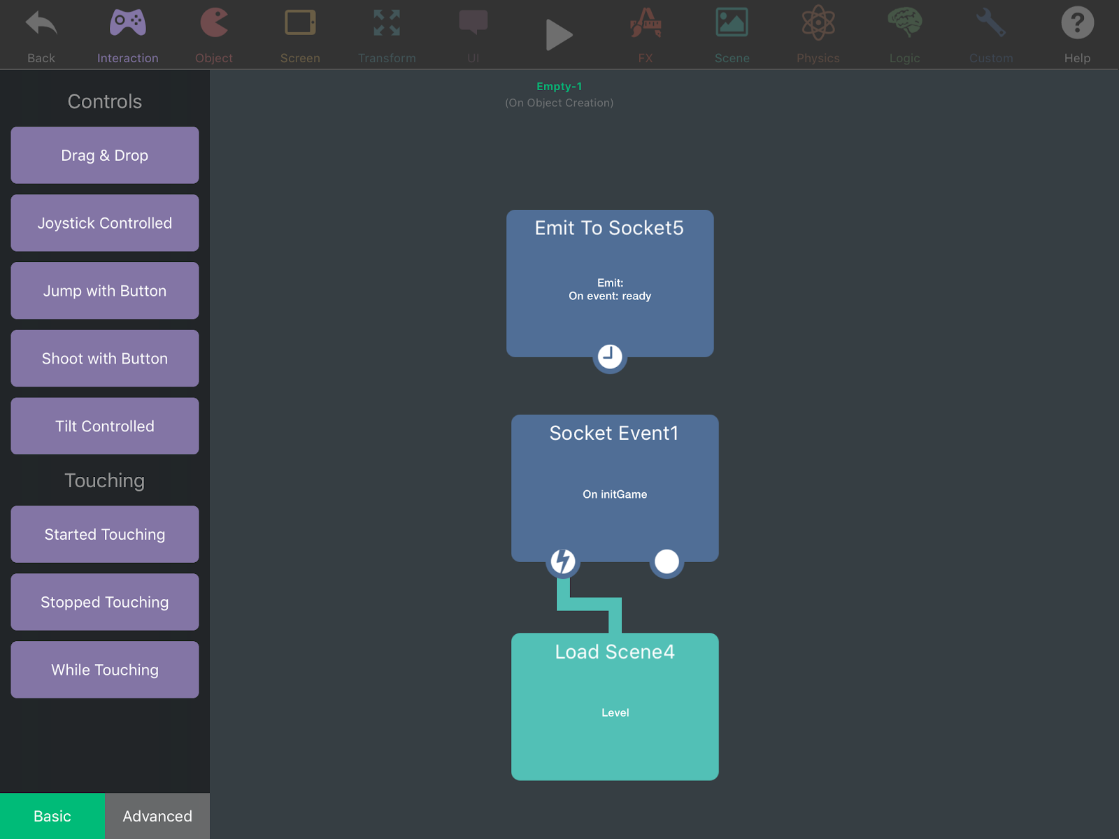The height and width of the screenshot is (839, 1119).
Task: Add a Tilt Controlled behavior
Action: [x=105, y=426]
